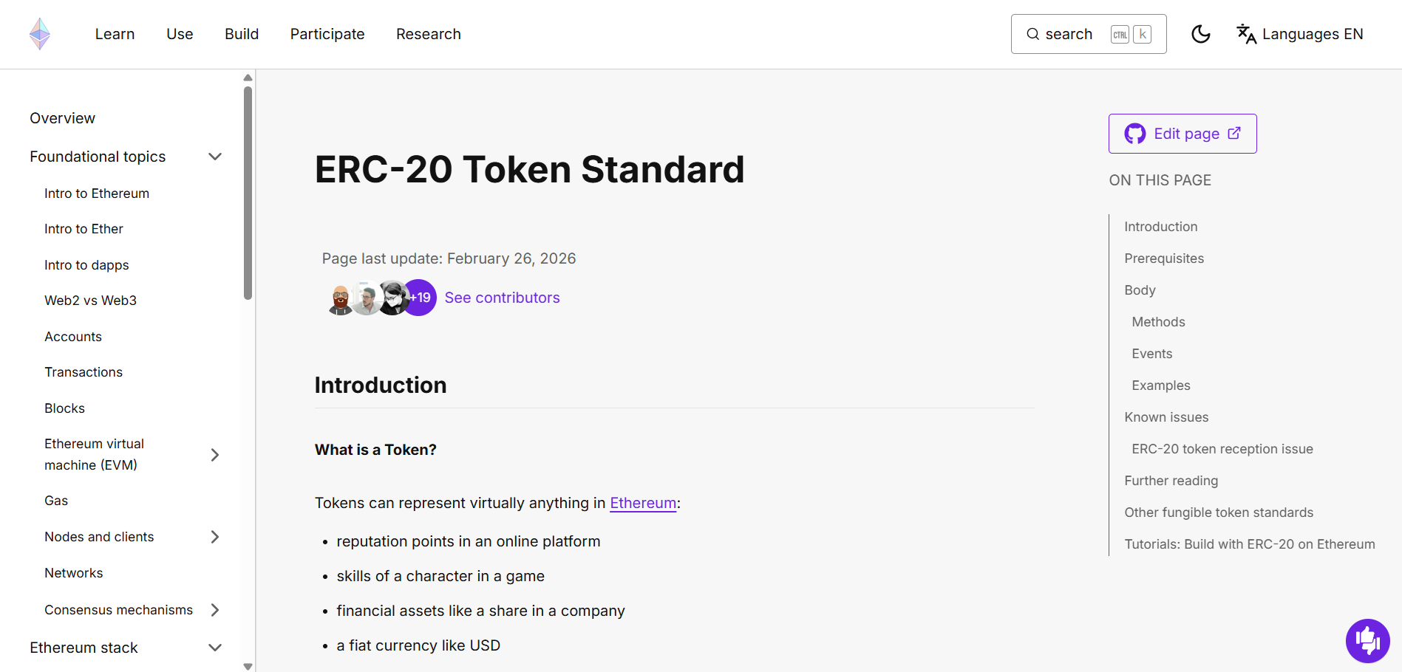Image resolution: width=1402 pixels, height=672 pixels.
Task: Click the Ethereum logo in the header
Action: tap(40, 34)
